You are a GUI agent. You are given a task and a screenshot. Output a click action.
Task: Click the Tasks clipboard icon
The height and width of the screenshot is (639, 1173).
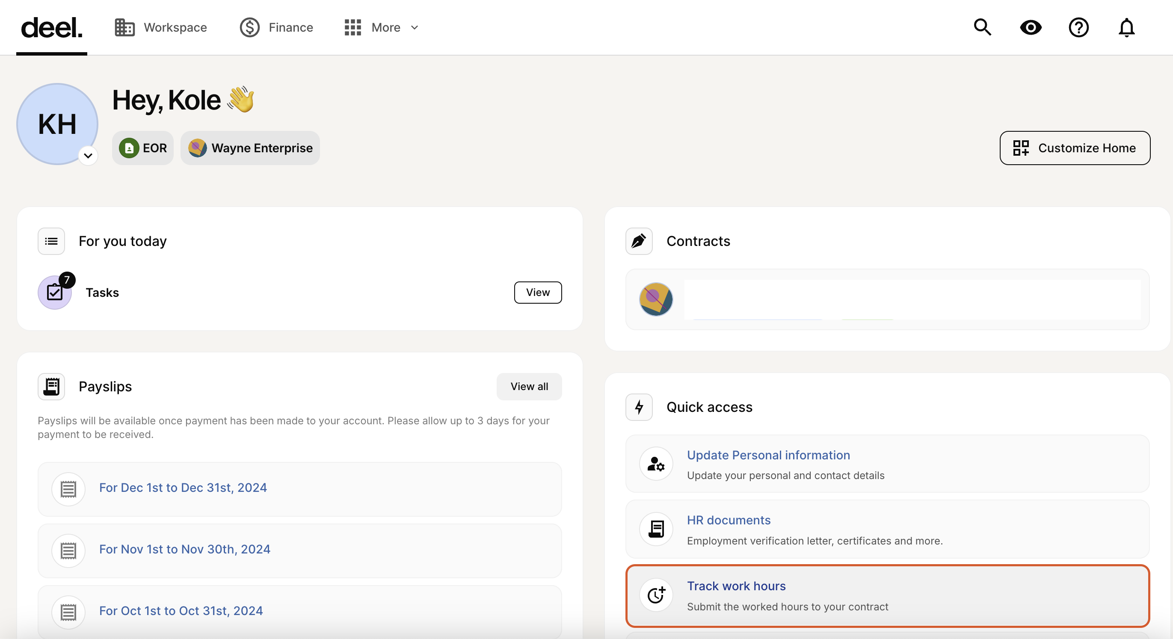55,293
